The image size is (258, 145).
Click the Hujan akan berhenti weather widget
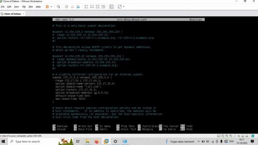pos(180,141)
